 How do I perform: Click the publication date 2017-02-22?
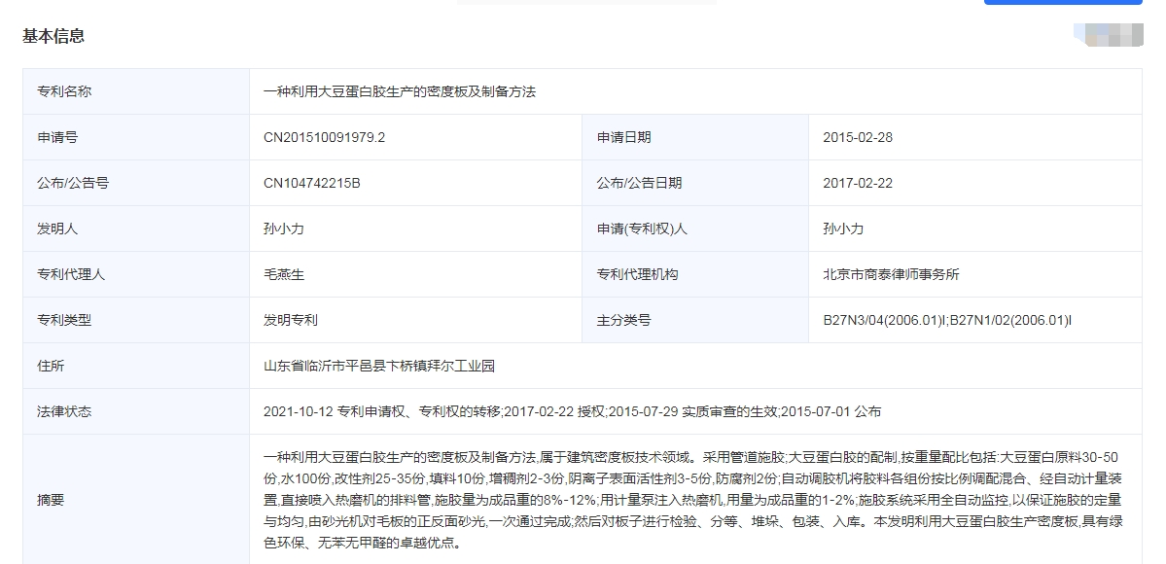point(857,183)
